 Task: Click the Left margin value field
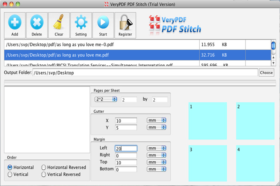pos(126,148)
